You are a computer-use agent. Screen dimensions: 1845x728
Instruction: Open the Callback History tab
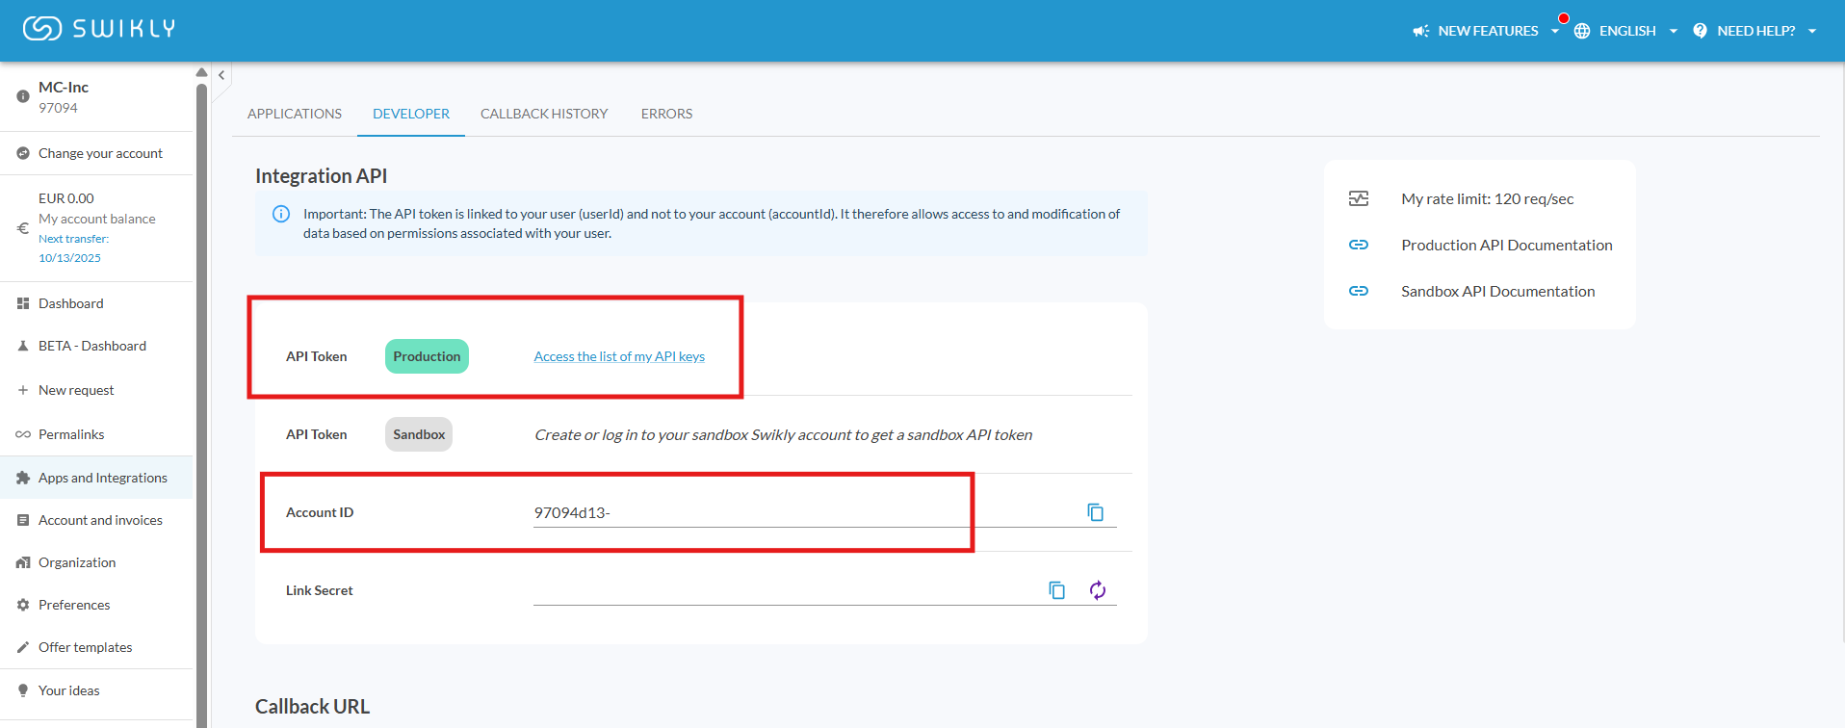(x=544, y=114)
